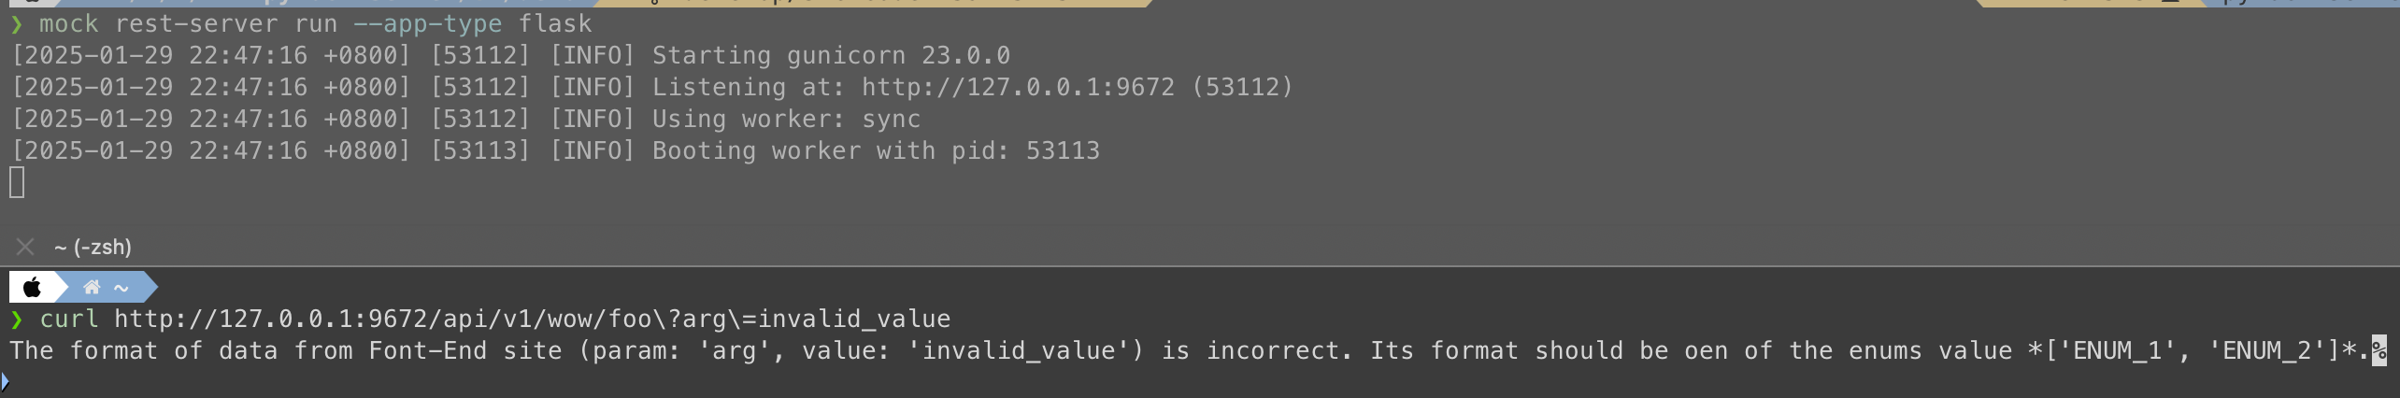The width and height of the screenshot is (2400, 398).
Task: Click the mock command word
Action: 69,24
